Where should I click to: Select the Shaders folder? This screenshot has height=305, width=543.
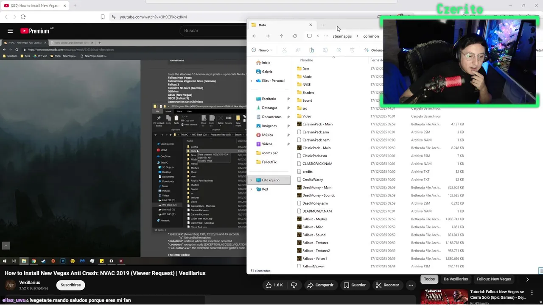pos(308,92)
